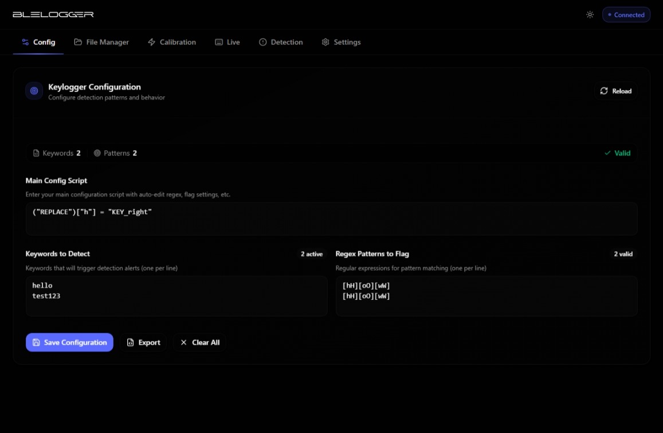
Task: Click the BLELOGGER logo
Action: [x=53, y=14]
